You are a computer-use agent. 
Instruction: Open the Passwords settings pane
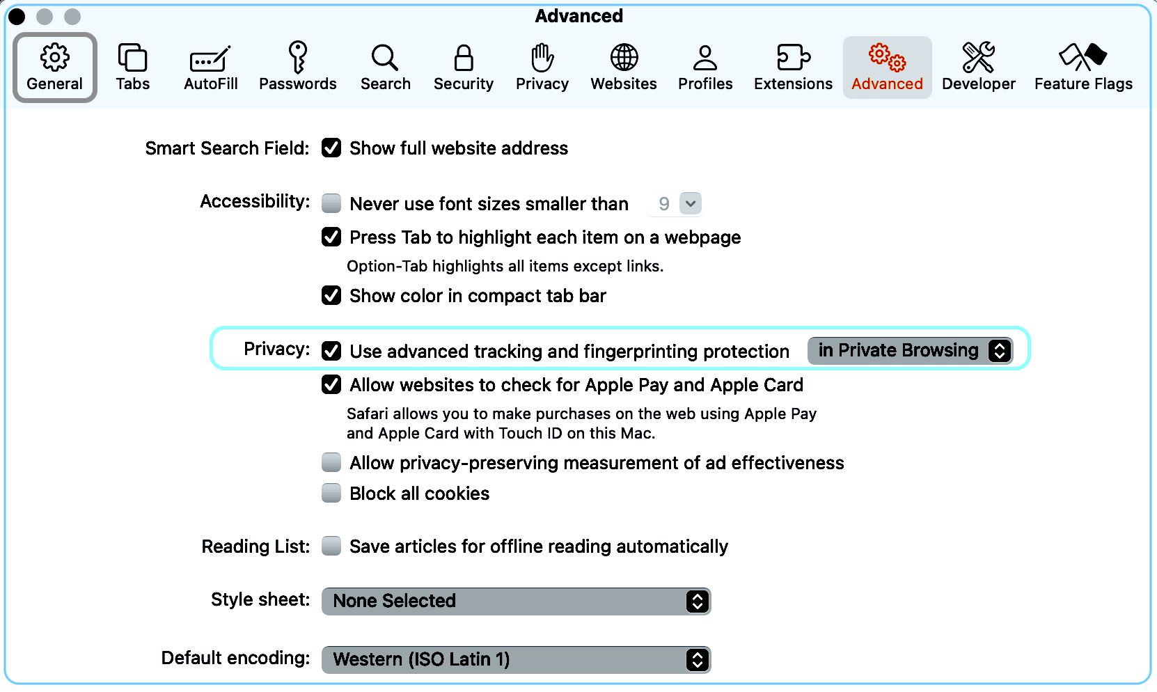pos(297,68)
